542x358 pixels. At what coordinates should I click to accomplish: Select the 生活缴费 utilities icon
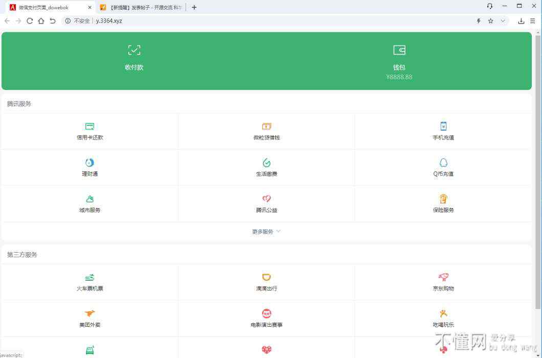(266, 163)
